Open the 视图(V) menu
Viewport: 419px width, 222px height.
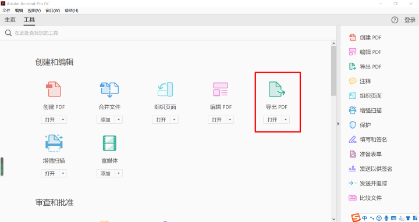[x=34, y=10]
